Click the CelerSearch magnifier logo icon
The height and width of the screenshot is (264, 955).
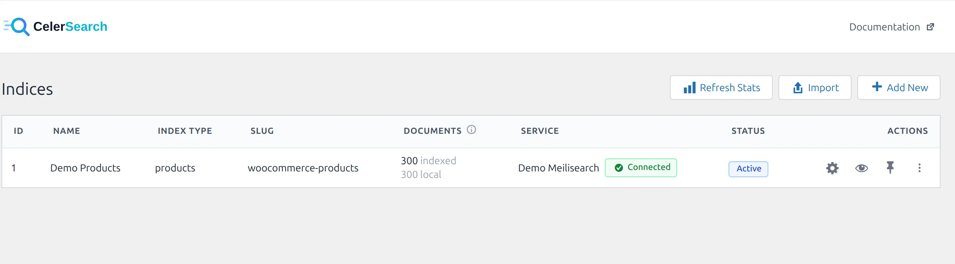click(x=17, y=27)
